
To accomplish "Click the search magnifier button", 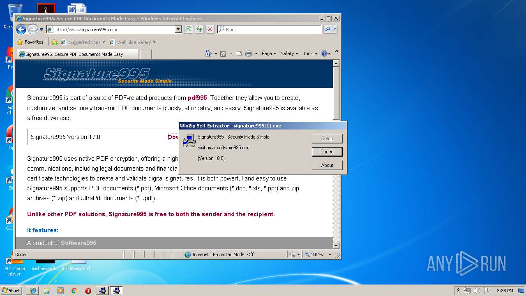I will tap(328, 30).
